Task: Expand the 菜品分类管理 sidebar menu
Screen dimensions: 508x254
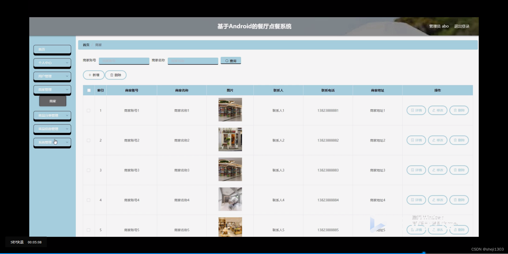Action: [x=52, y=116]
